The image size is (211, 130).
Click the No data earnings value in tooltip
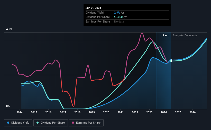[119, 21]
